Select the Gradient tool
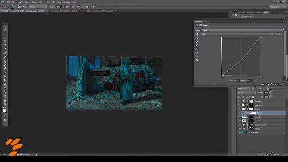288x162 pixels. point(5,72)
